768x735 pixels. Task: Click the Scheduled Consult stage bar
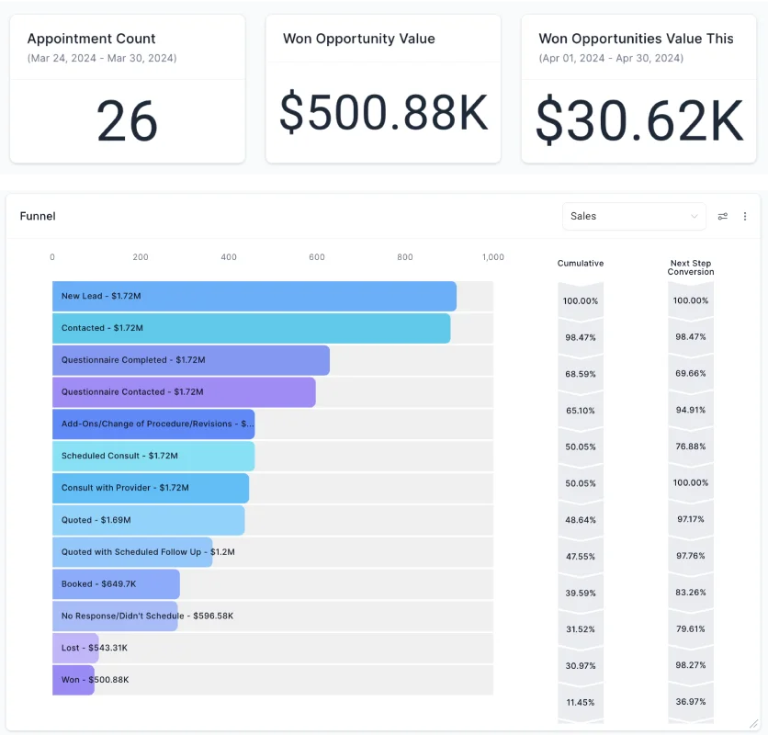point(152,456)
